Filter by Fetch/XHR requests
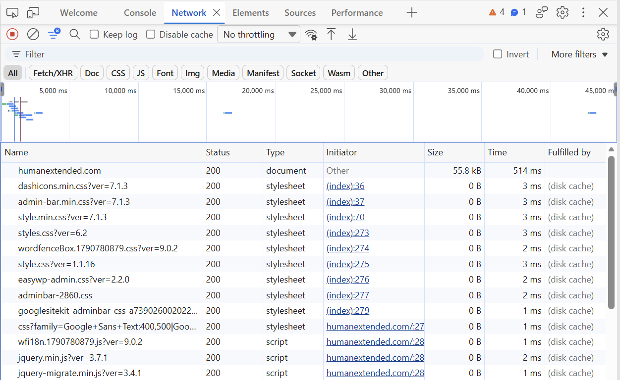Screen dimensions: 620x380 53,73
